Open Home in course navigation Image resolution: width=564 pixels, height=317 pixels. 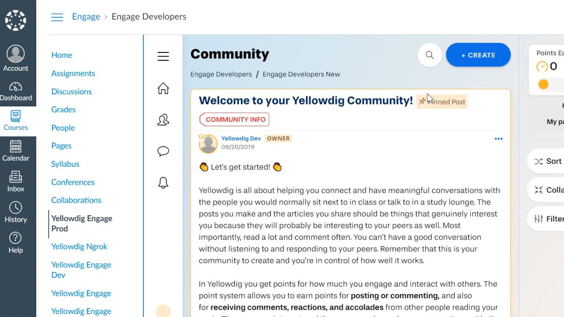pyautogui.click(x=62, y=55)
